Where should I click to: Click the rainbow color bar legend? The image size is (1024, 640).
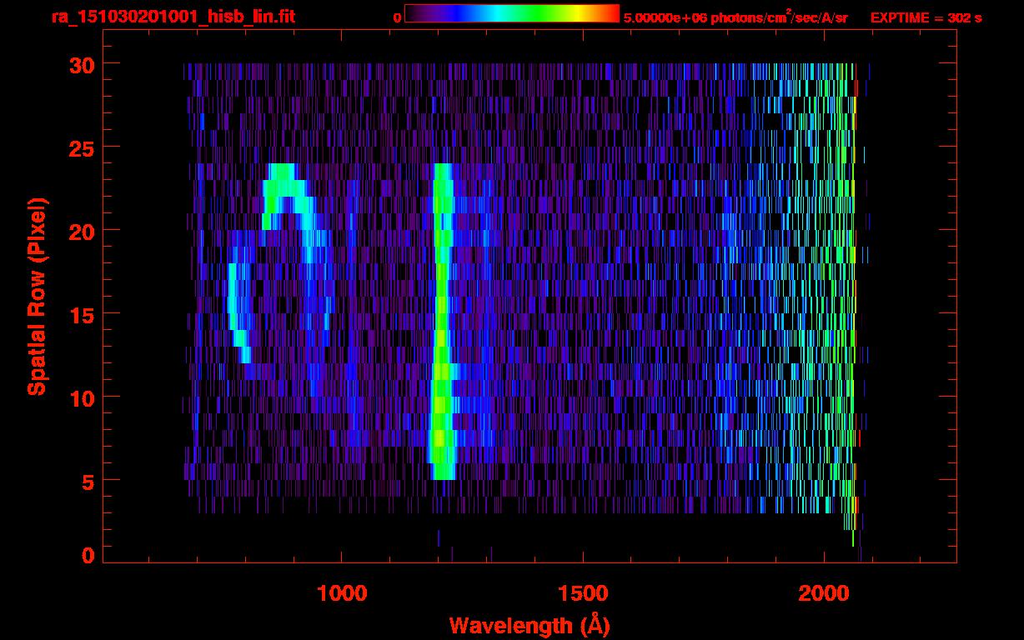point(512,13)
